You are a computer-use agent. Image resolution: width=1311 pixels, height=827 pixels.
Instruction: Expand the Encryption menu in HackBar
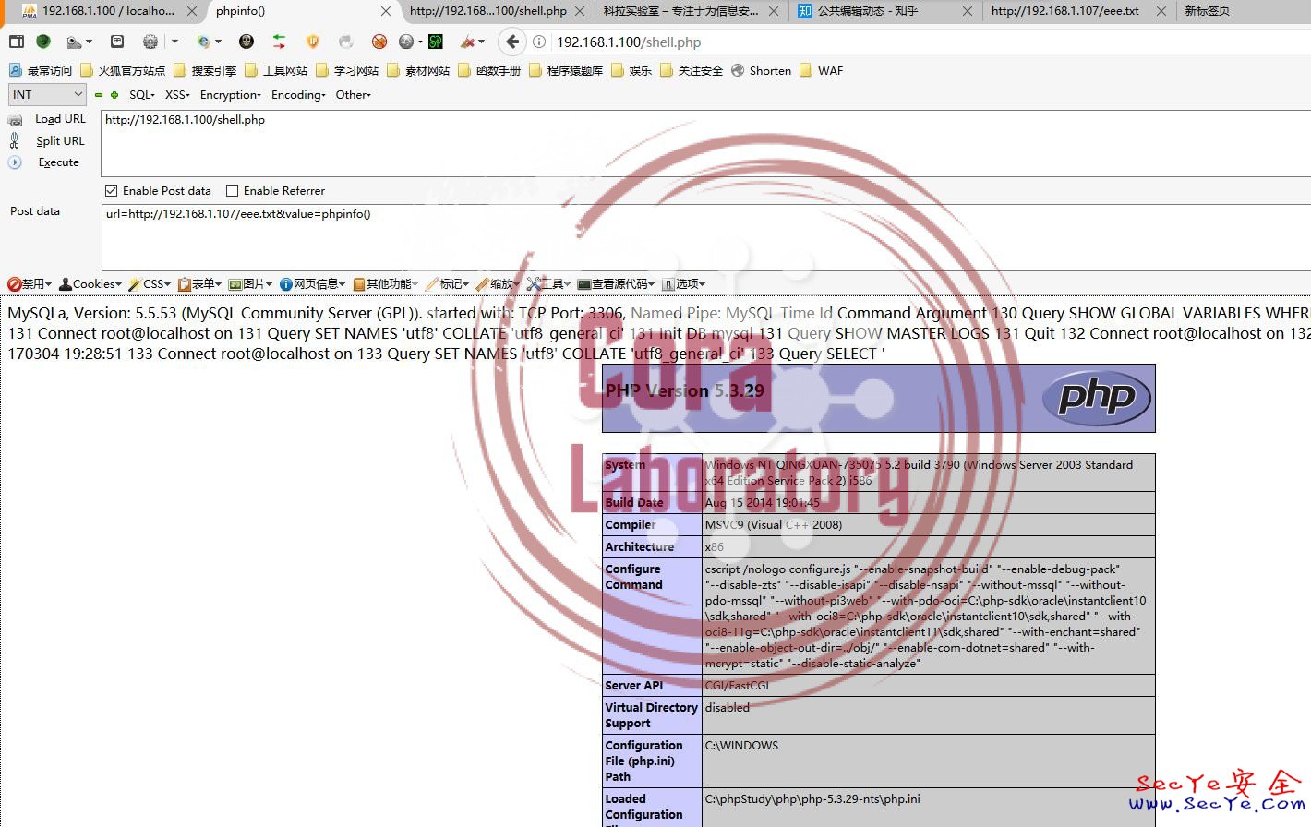[231, 95]
